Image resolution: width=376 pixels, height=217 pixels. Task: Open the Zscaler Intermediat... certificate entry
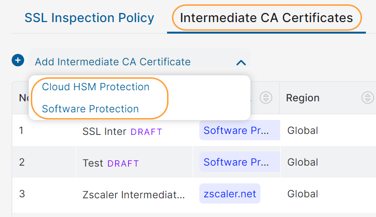tap(134, 195)
